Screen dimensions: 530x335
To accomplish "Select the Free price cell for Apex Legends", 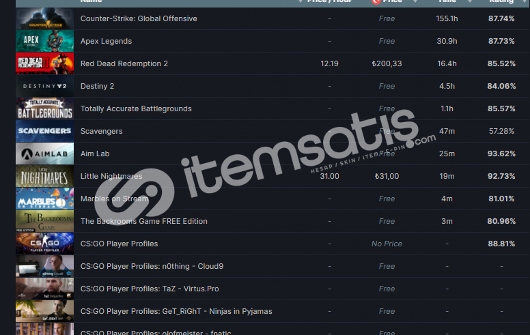I will click(x=387, y=41).
